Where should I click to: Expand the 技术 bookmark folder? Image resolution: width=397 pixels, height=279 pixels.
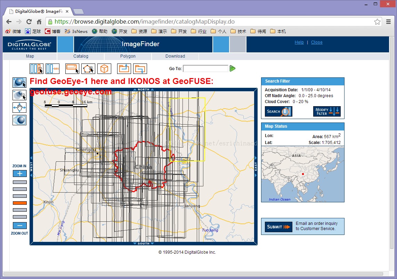238,31
